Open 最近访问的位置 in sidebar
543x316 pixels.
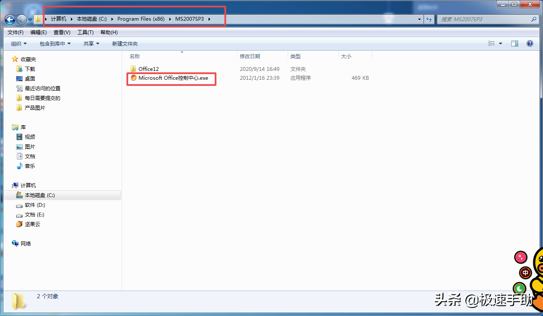coord(43,88)
